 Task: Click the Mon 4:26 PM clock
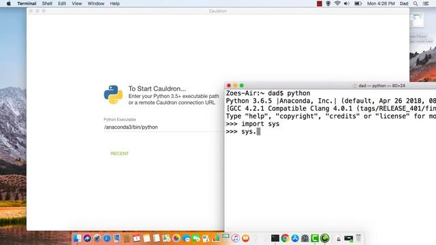[381, 3]
